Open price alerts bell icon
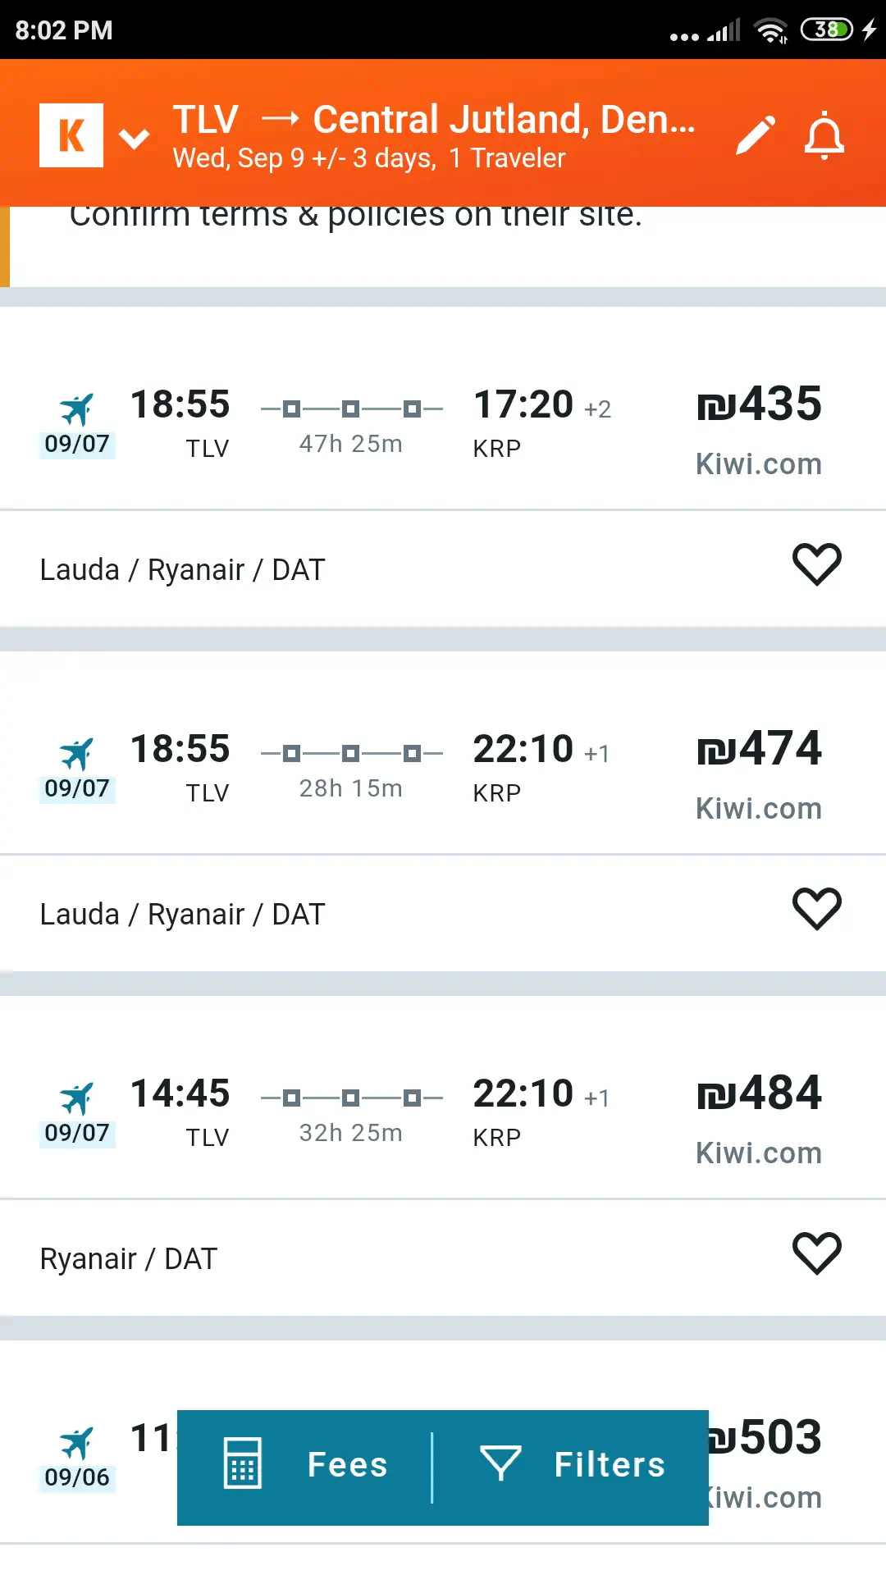The height and width of the screenshot is (1575, 886). (x=824, y=136)
